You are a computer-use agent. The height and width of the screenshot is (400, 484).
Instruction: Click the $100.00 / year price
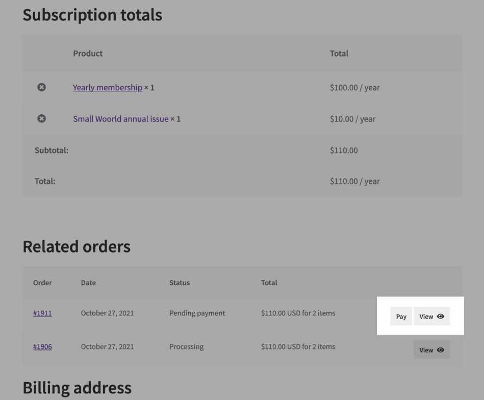354,88
